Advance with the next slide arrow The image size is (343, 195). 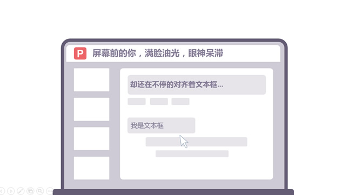tap(11, 191)
